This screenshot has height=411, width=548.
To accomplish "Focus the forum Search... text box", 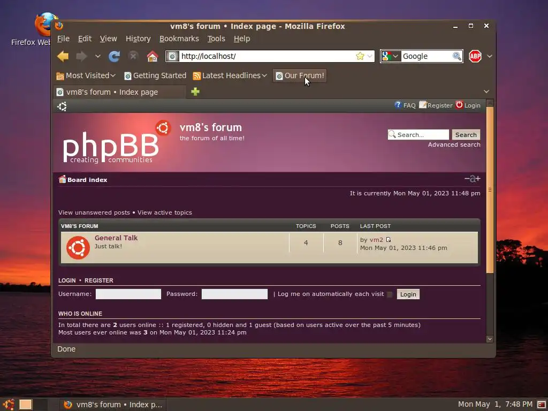I will point(418,134).
